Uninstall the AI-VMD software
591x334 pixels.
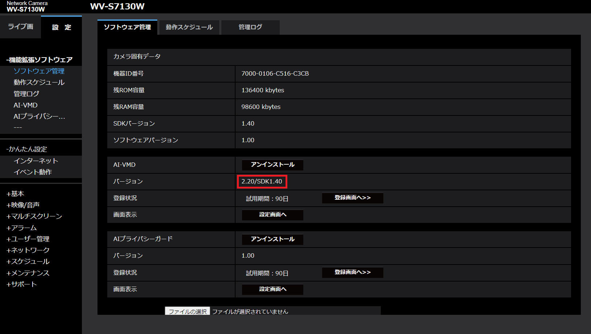click(x=272, y=165)
